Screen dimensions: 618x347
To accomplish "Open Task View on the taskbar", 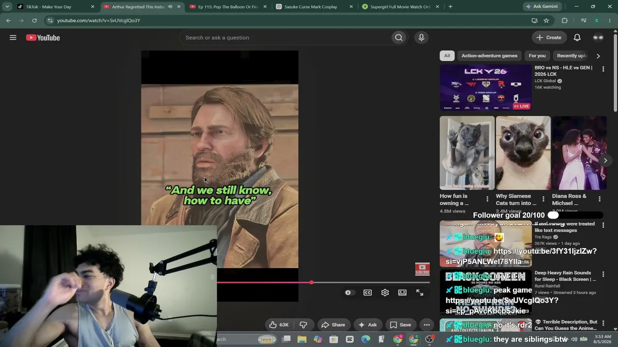I will tap(286, 339).
